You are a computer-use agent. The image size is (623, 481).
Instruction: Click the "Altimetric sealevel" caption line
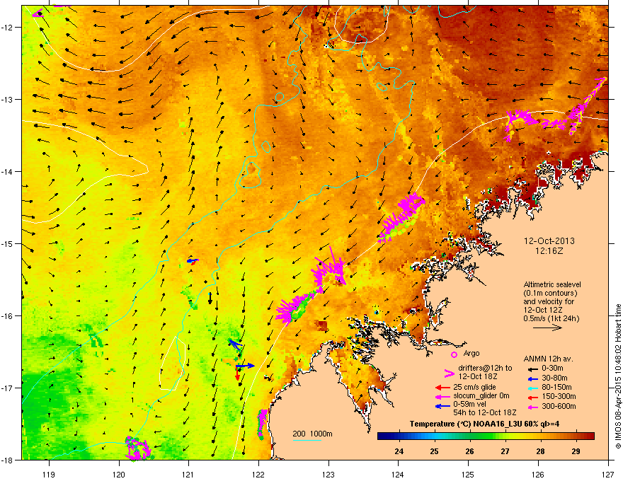pyautogui.click(x=552, y=284)
